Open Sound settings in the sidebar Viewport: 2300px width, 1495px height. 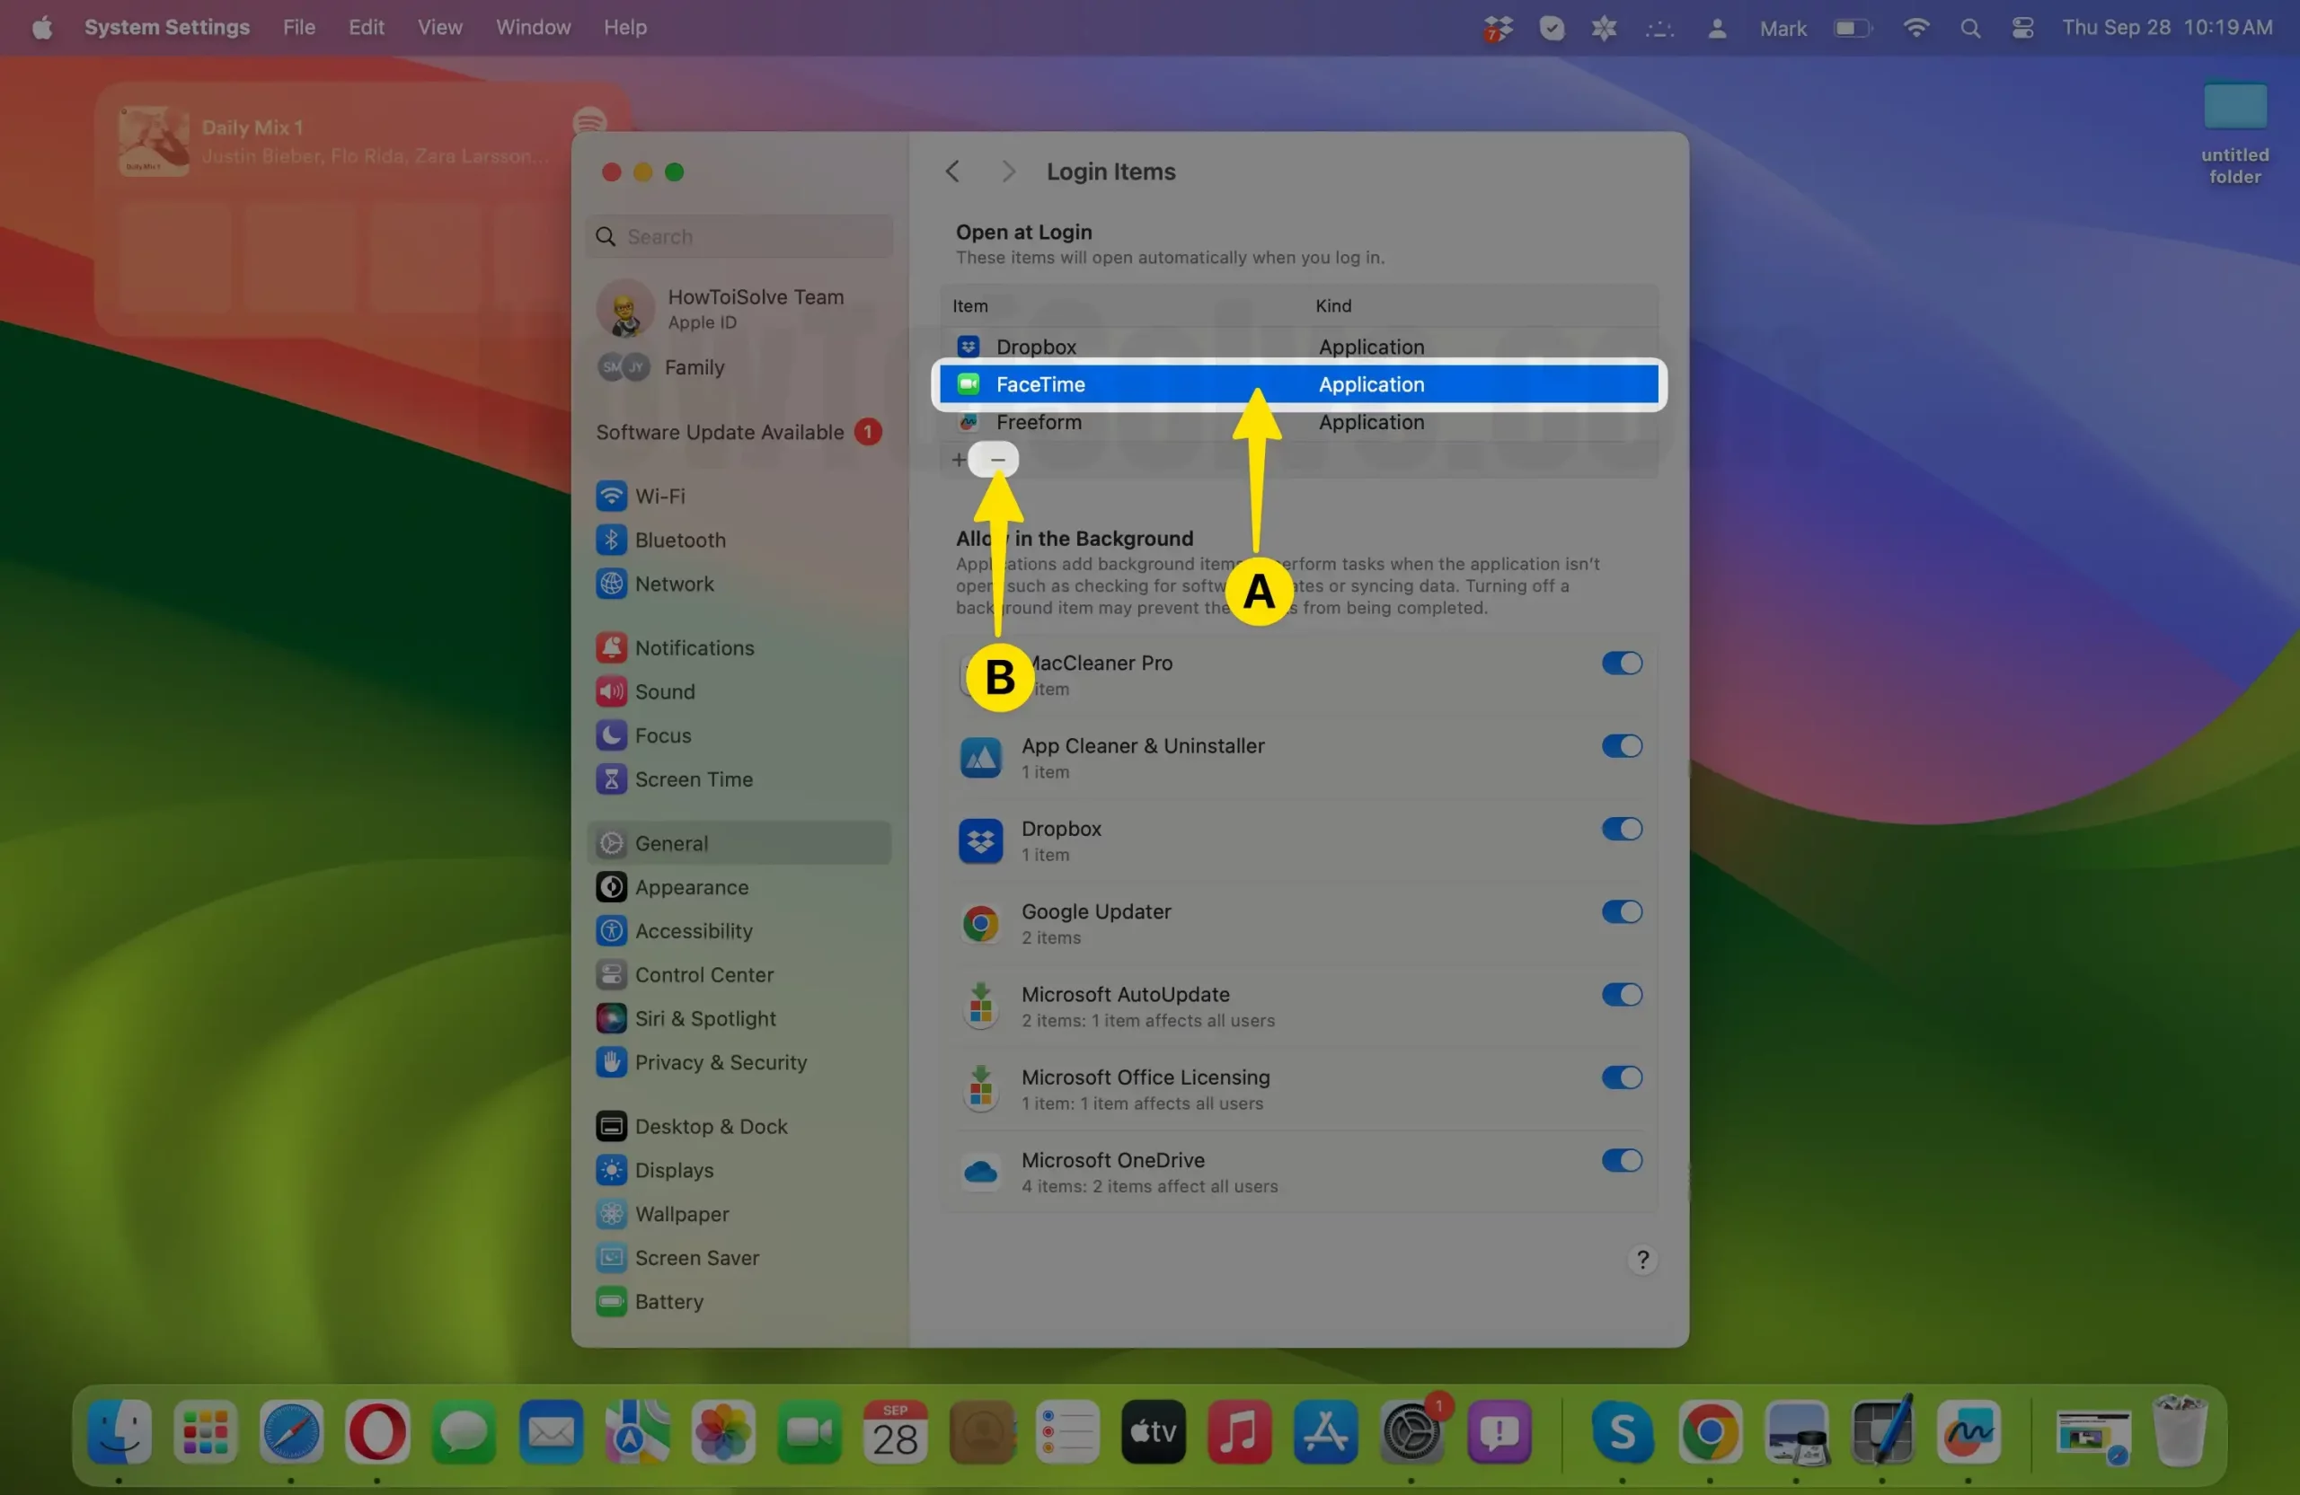tap(739, 691)
